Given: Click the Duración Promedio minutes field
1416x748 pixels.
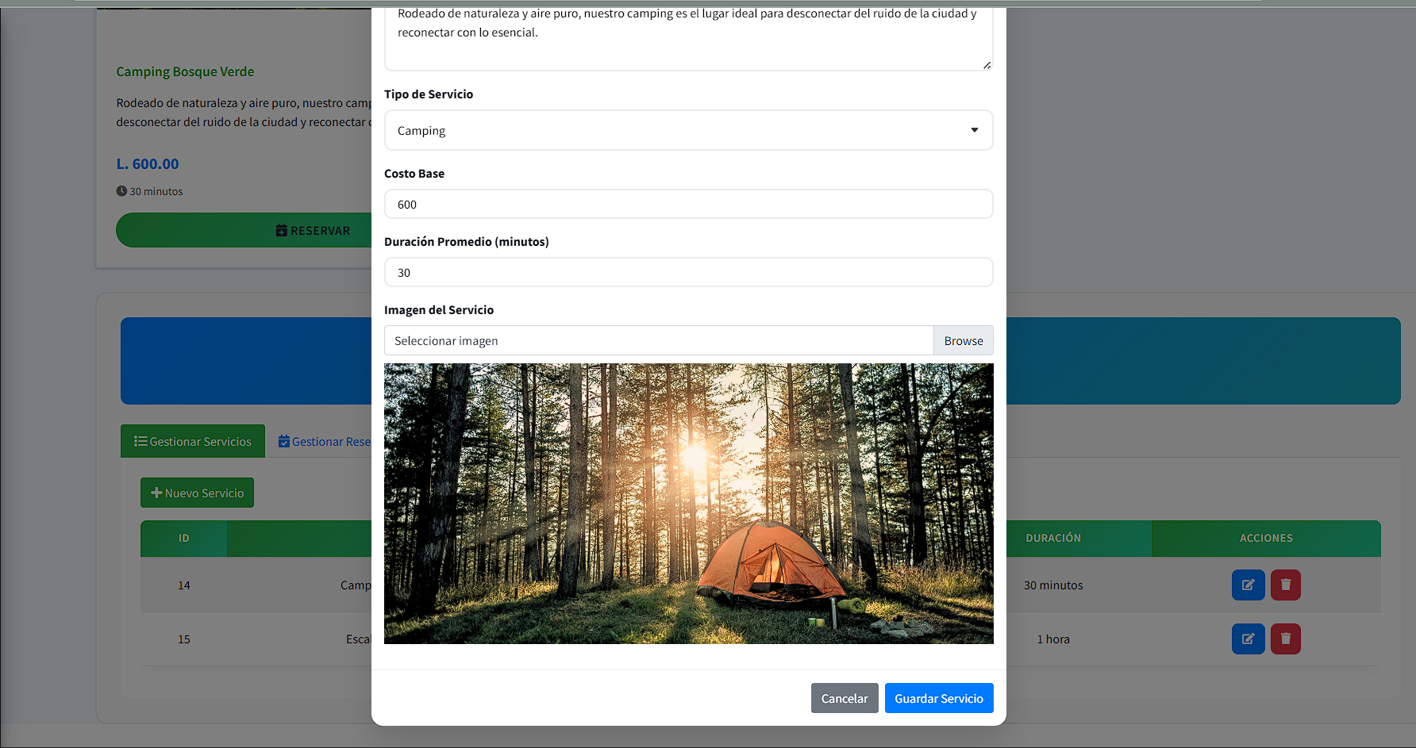Looking at the screenshot, I should [x=688, y=273].
